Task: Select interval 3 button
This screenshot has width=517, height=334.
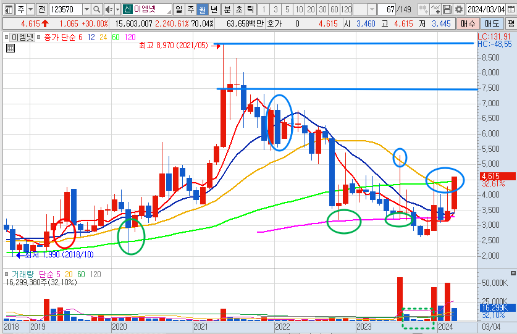Action: 275,9
